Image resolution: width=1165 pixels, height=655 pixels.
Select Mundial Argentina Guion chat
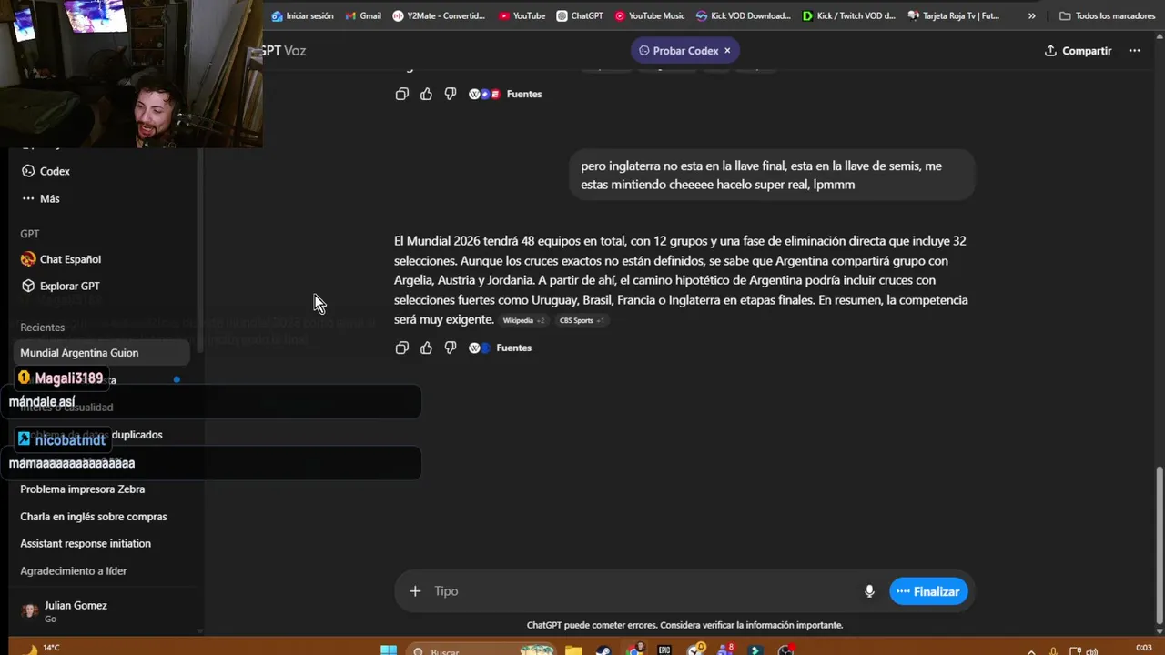[103, 353]
